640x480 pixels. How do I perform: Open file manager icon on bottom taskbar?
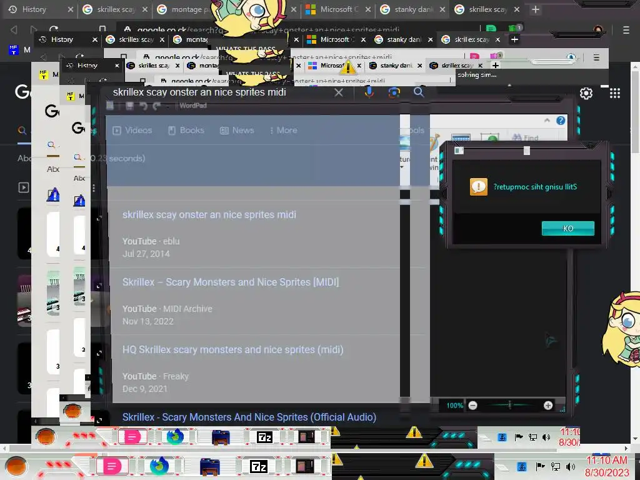210,466
